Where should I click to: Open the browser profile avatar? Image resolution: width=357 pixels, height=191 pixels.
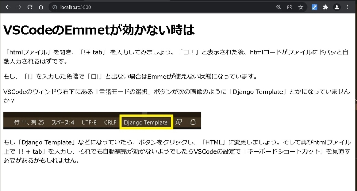(x=337, y=7)
